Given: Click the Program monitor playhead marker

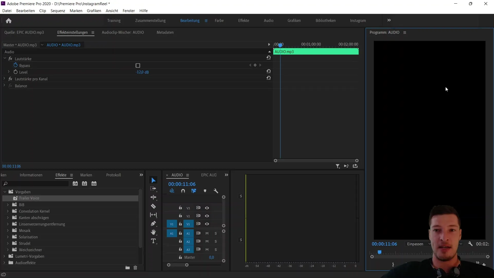Looking at the screenshot, I should 380,252.
